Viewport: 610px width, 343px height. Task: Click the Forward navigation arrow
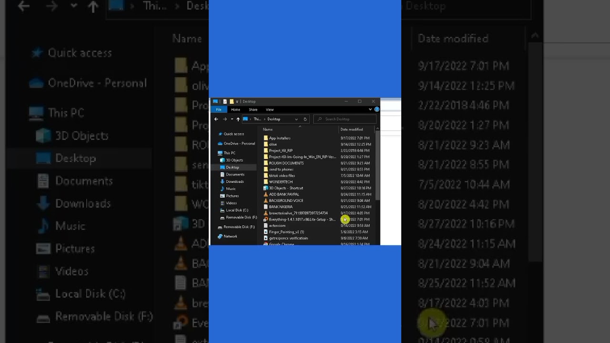coord(225,119)
